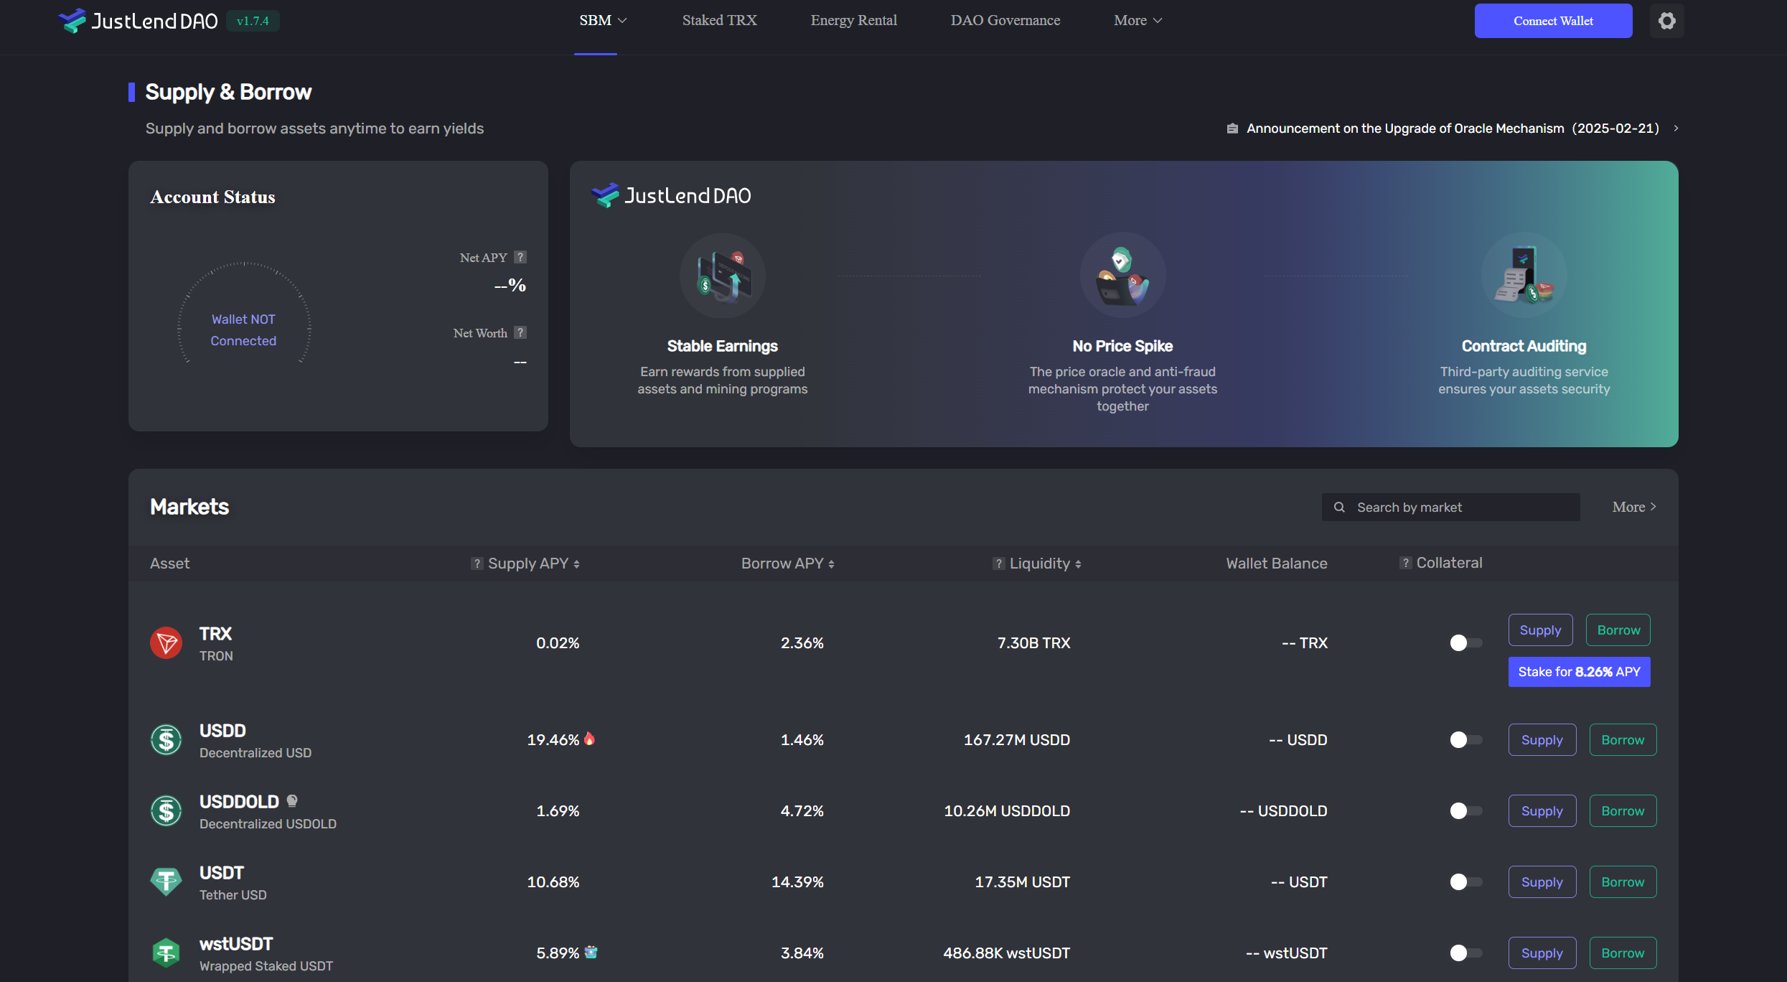This screenshot has height=982, width=1787.
Task: Click the info icon next to USDDOLD
Action: [x=292, y=801]
